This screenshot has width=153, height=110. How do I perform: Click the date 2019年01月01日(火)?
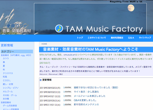pyautogui.click(x=50, y=105)
